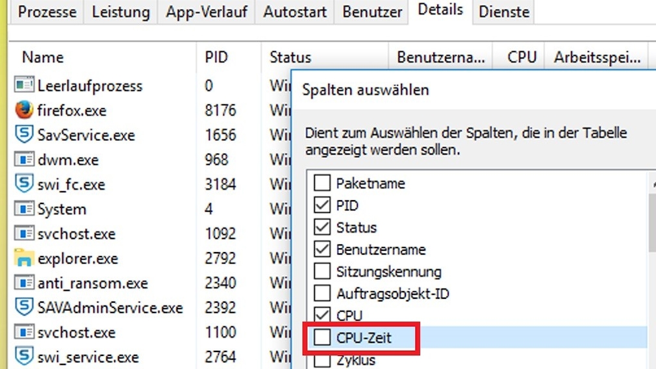The height and width of the screenshot is (369, 656).
Task: Select the svchost.exe row with PID 1100
Action: click(x=150, y=332)
